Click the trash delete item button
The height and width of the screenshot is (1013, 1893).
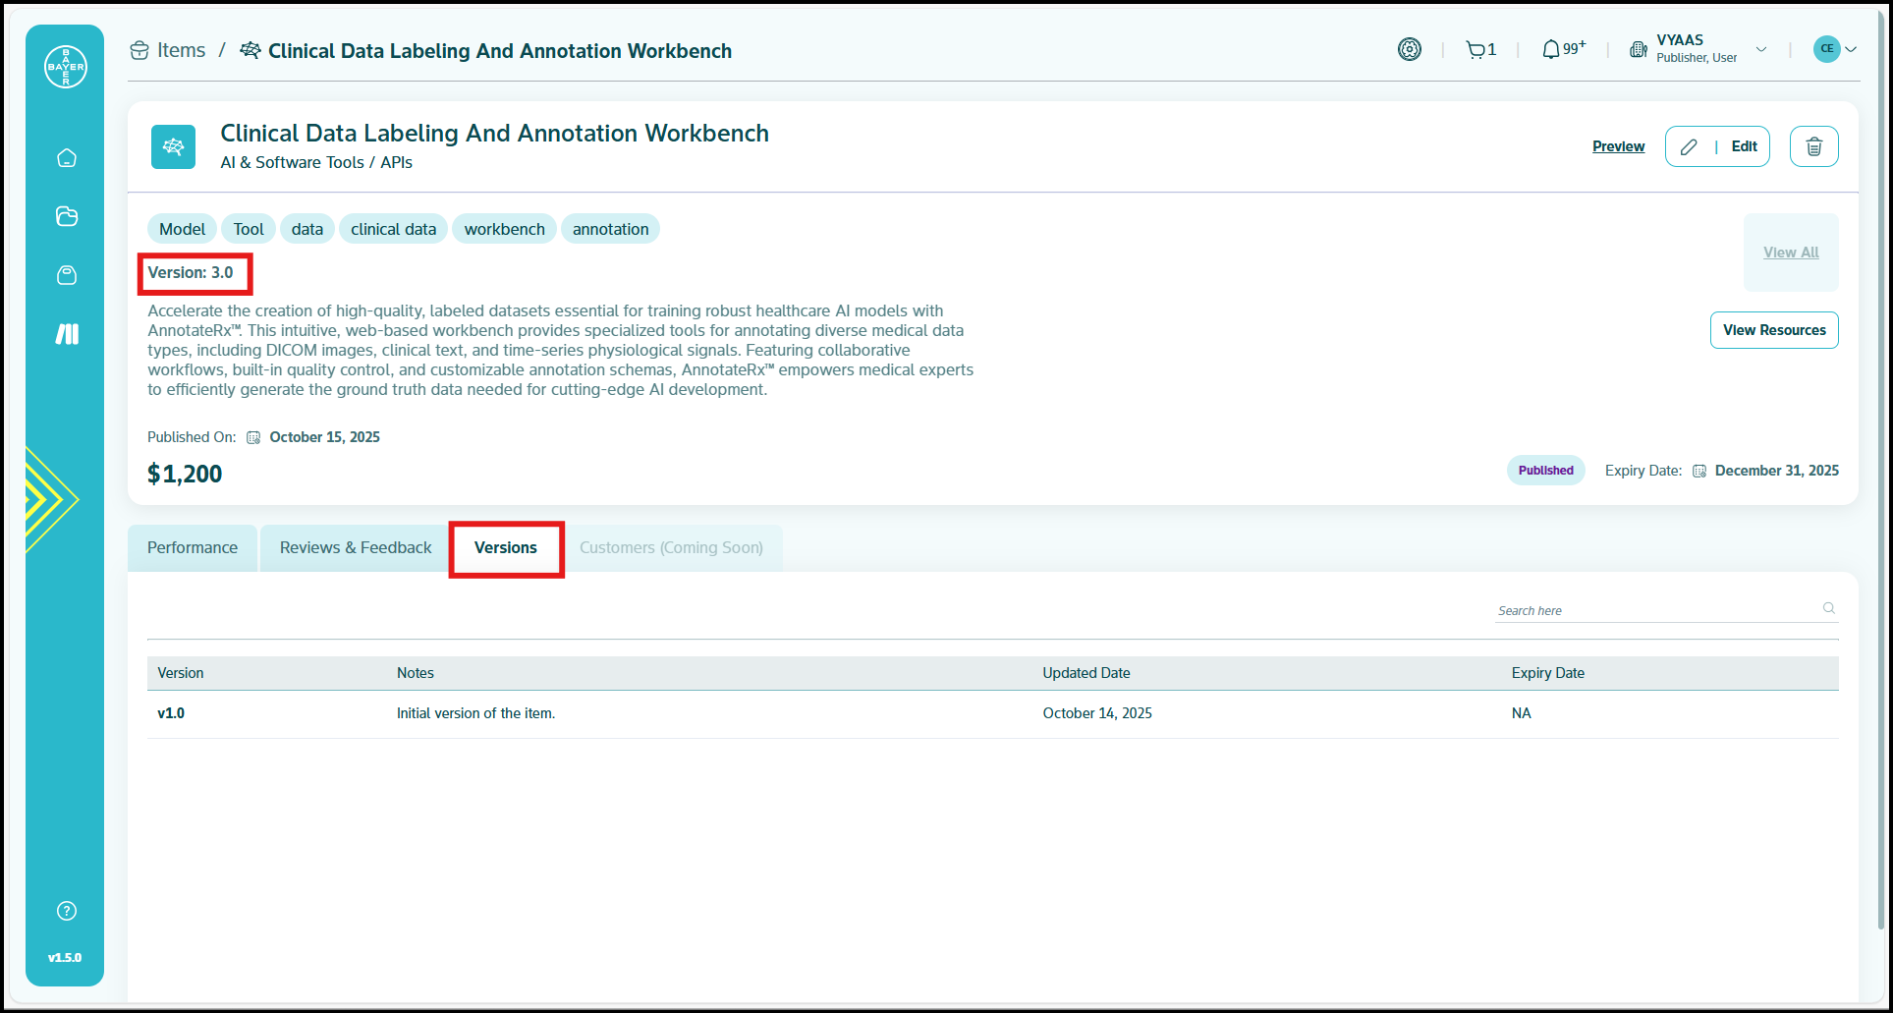point(1813,146)
